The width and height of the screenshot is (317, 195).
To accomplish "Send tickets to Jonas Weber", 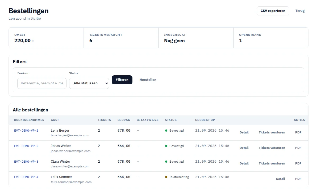I will 272,148.
